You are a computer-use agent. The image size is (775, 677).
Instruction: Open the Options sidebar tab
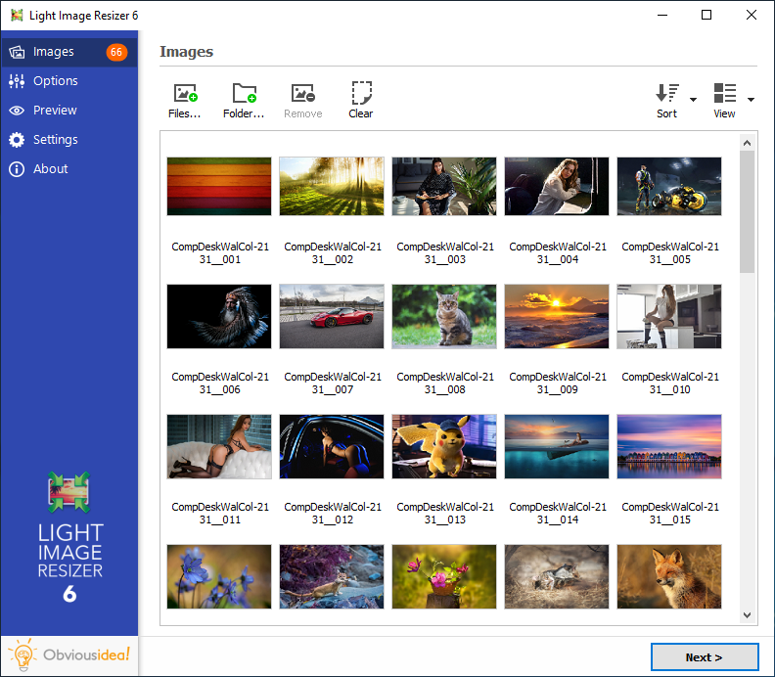[x=55, y=81]
